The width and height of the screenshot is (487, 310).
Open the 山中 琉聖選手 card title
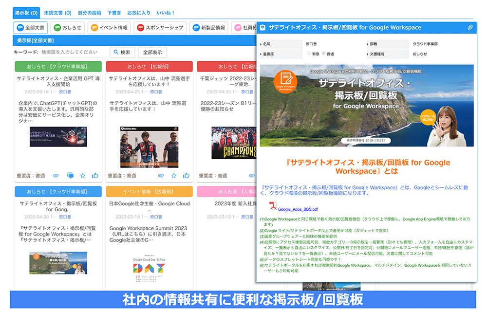[149, 81]
